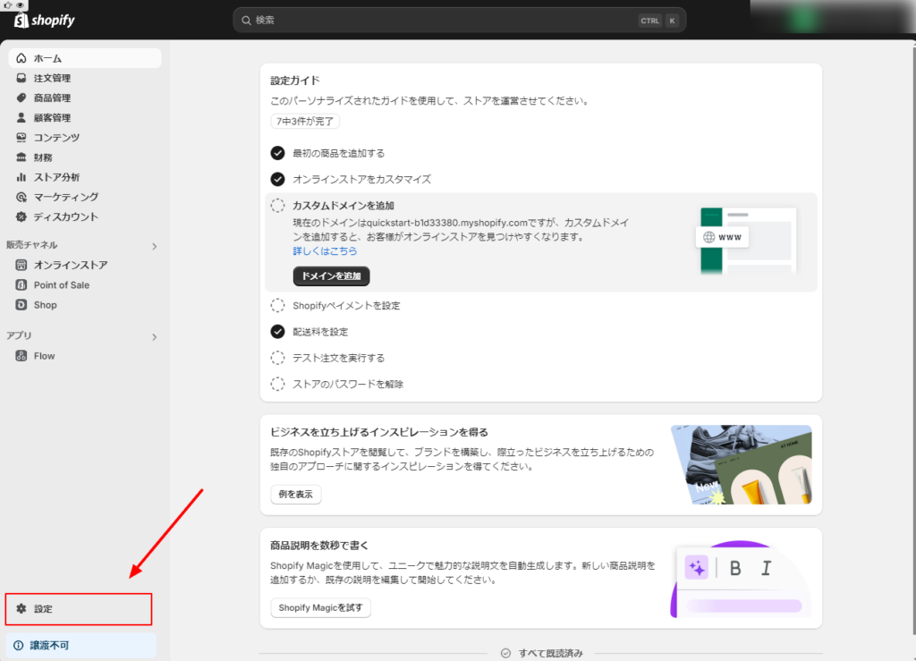Go to 商品管理 page
916x661 pixels.
coord(85,98)
